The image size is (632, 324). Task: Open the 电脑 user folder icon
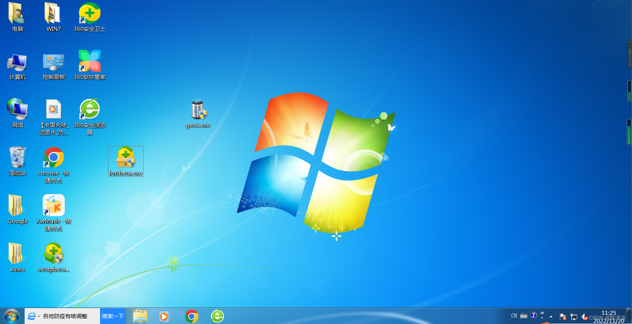point(17,17)
